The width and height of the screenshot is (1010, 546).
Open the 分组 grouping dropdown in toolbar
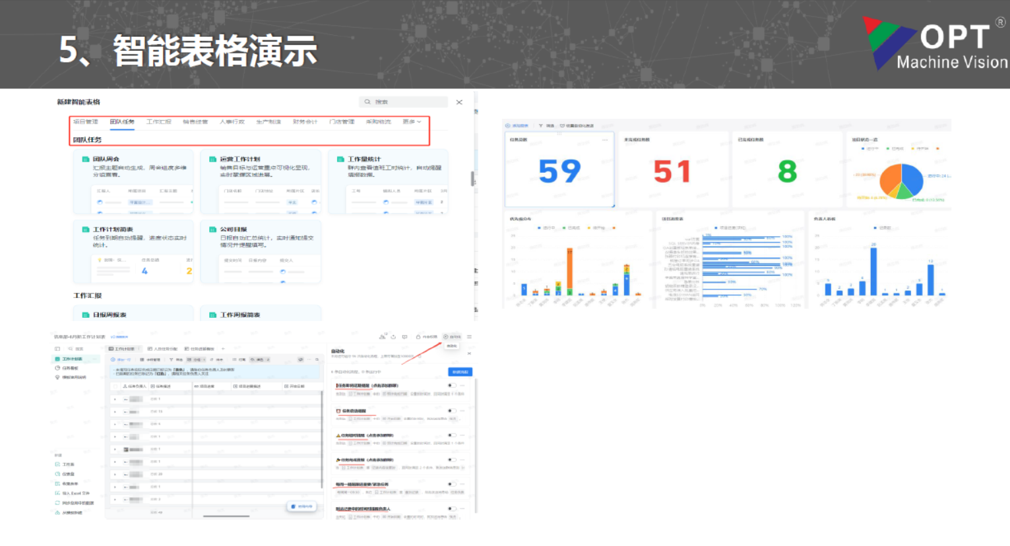[x=196, y=359]
